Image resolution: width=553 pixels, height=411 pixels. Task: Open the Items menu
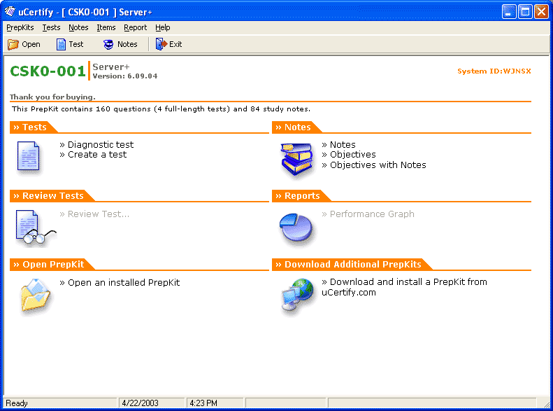[x=106, y=27]
